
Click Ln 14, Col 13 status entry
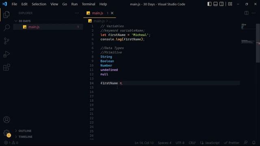pyautogui.click(x=144, y=143)
